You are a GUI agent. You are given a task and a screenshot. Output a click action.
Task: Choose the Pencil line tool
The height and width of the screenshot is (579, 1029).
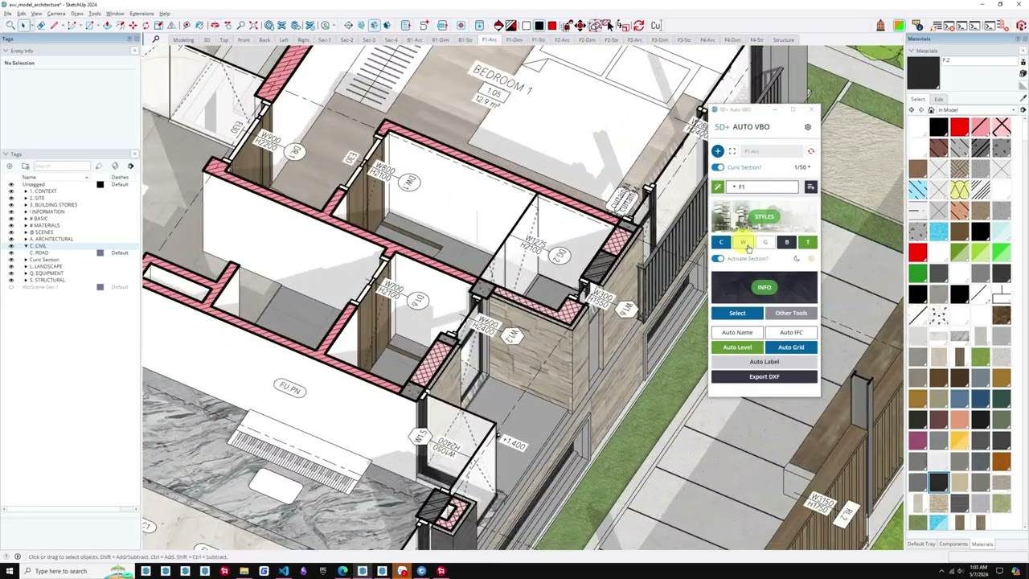[x=54, y=26]
